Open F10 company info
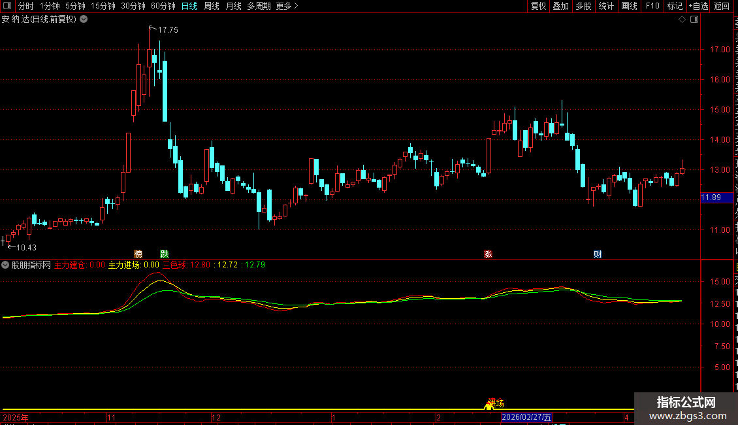The height and width of the screenshot is (425, 738). pyautogui.click(x=652, y=6)
